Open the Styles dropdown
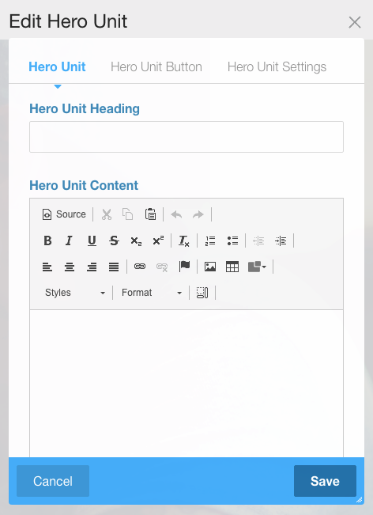The width and height of the screenshot is (373, 515). [x=75, y=293]
